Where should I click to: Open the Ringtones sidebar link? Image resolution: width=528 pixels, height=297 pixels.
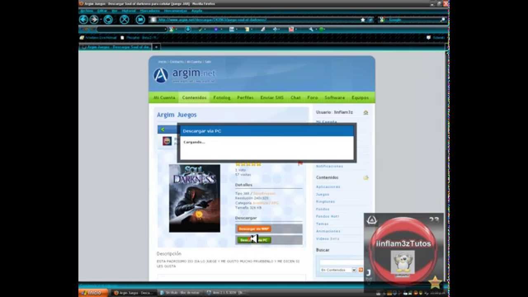[x=325, y=202]
